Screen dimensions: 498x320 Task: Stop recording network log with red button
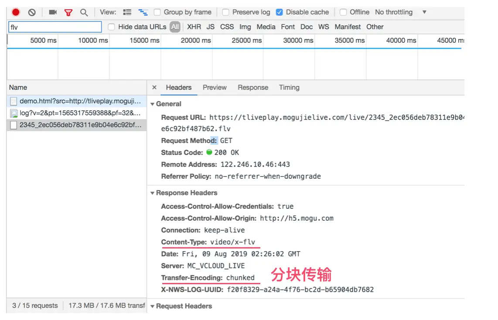click(16, 12)
